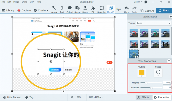Viewport: 172px width, 101px height.
Task: Select the Magnify tool
Action: (x=111, y=10)
